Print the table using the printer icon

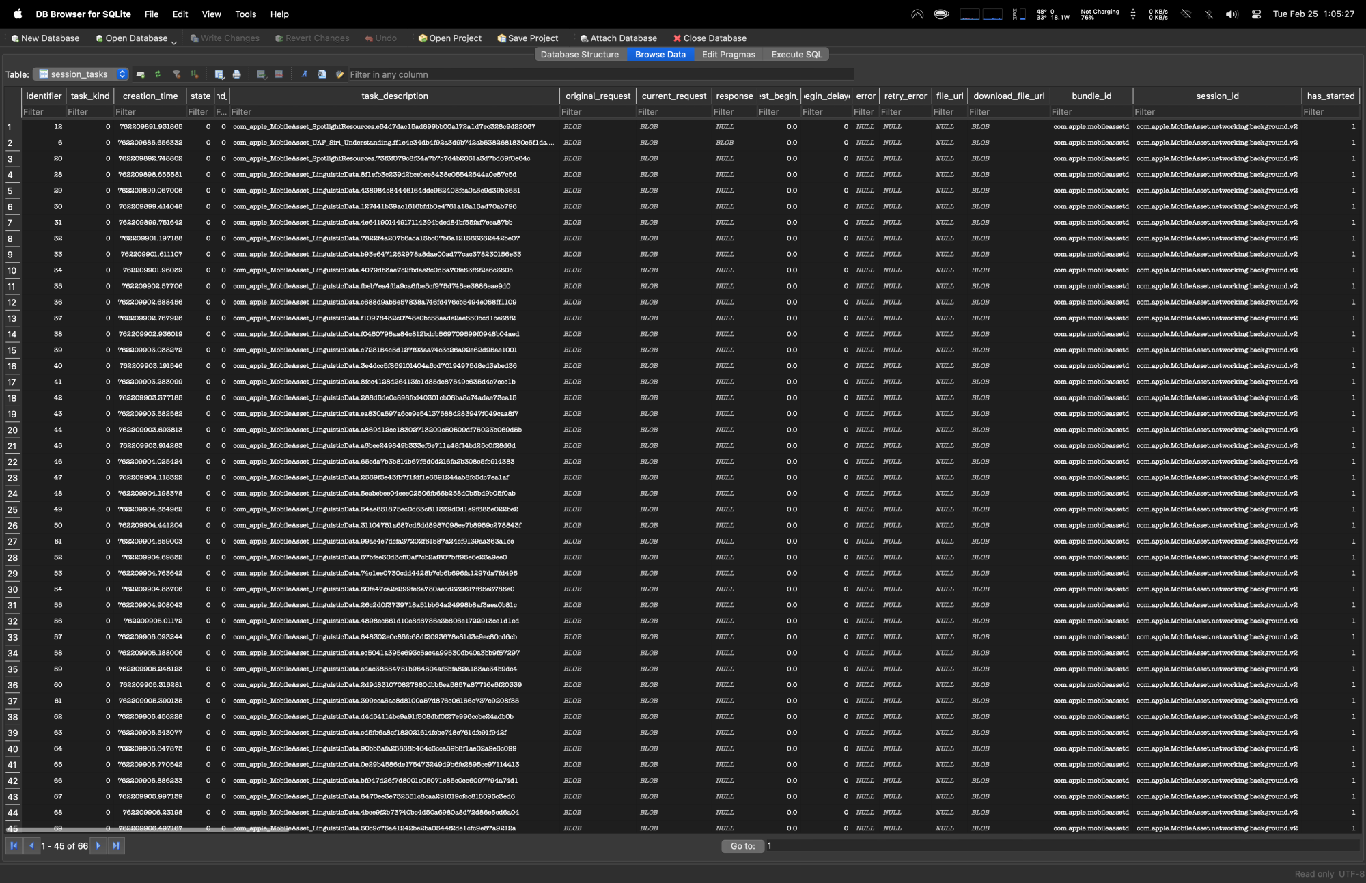tap(236, 74)
